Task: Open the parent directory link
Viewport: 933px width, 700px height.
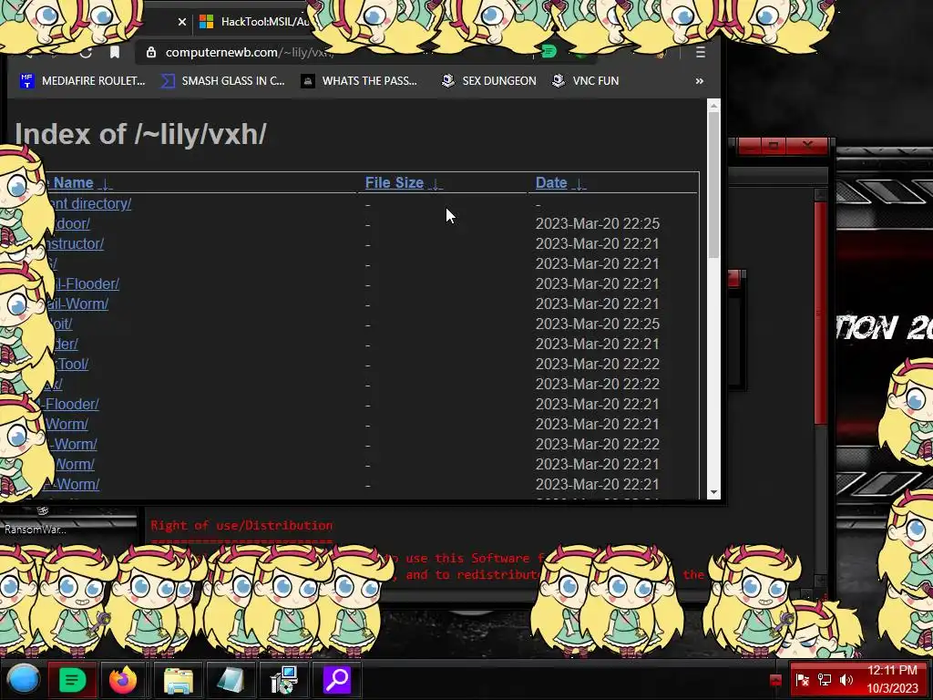Action: pyautogui.click(x=90, y=203)
